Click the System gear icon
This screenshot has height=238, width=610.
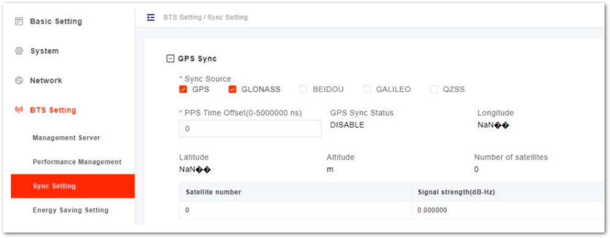(x=19, y=51)
